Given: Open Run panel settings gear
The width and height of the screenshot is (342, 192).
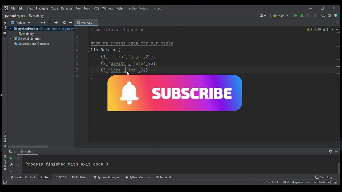Looking at the screenshot, I should (x=330, y=151).
